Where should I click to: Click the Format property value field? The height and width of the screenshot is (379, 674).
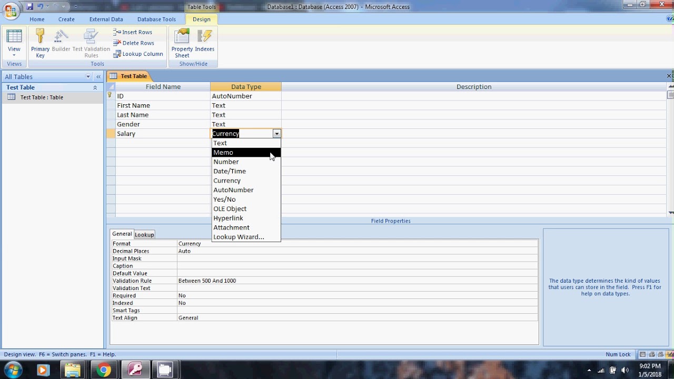tap(358, 244)
